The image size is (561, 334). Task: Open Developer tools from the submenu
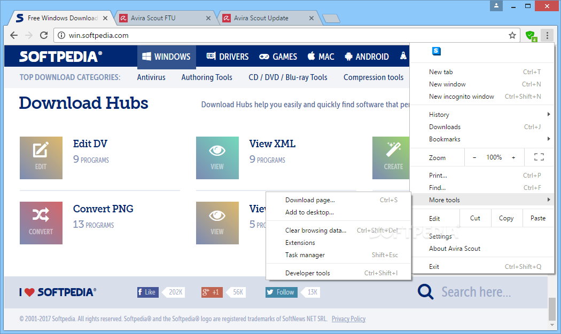click(338, 273)
